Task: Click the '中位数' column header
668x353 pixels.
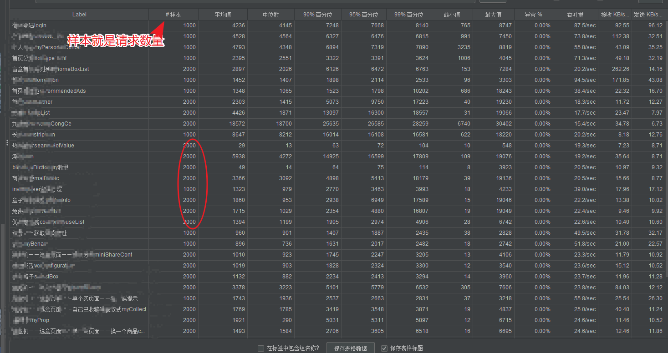Action: [x=271, y=15]
